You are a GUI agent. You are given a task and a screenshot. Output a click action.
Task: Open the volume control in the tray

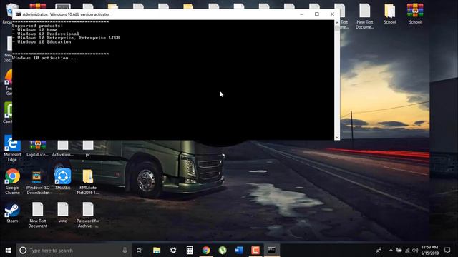click(415, 251)
